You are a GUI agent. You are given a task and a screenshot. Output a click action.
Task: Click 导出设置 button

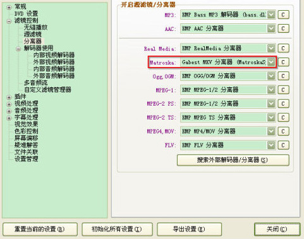click(189, 229)
